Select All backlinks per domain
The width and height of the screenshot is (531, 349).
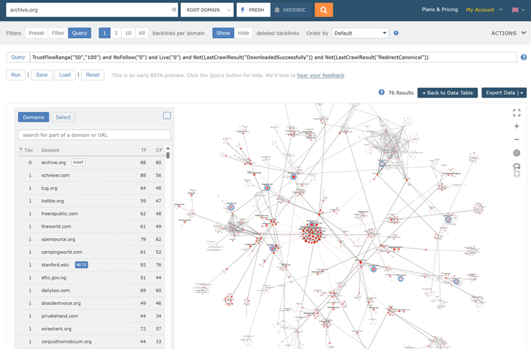142,33
